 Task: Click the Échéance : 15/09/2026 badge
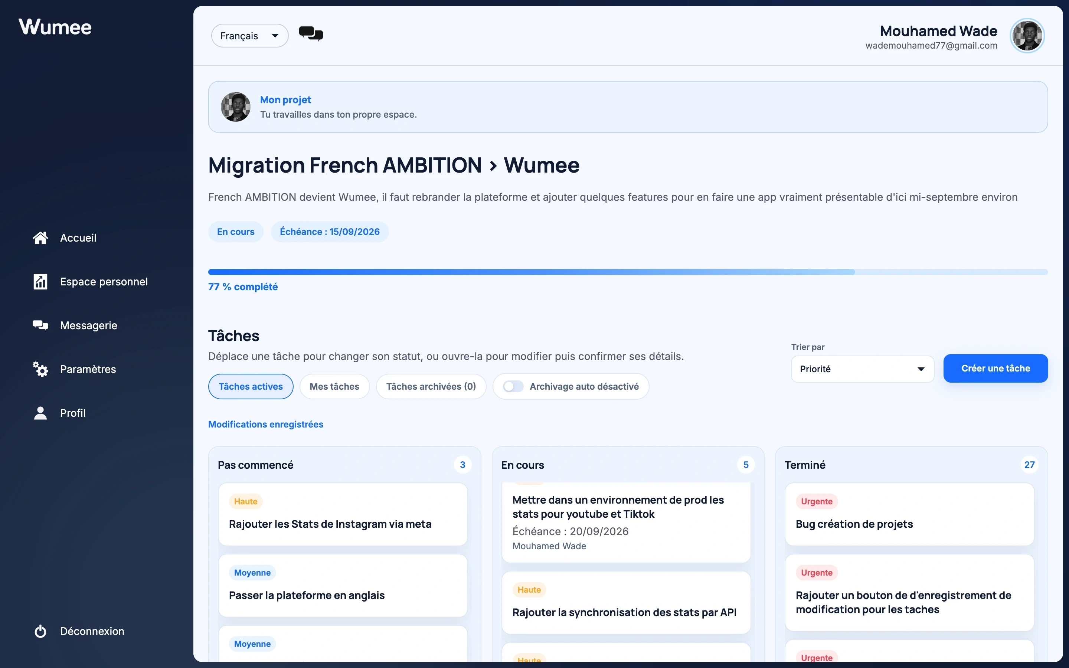point(330,232)
